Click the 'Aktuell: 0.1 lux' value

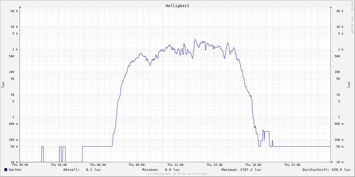(x=82, y=170)
